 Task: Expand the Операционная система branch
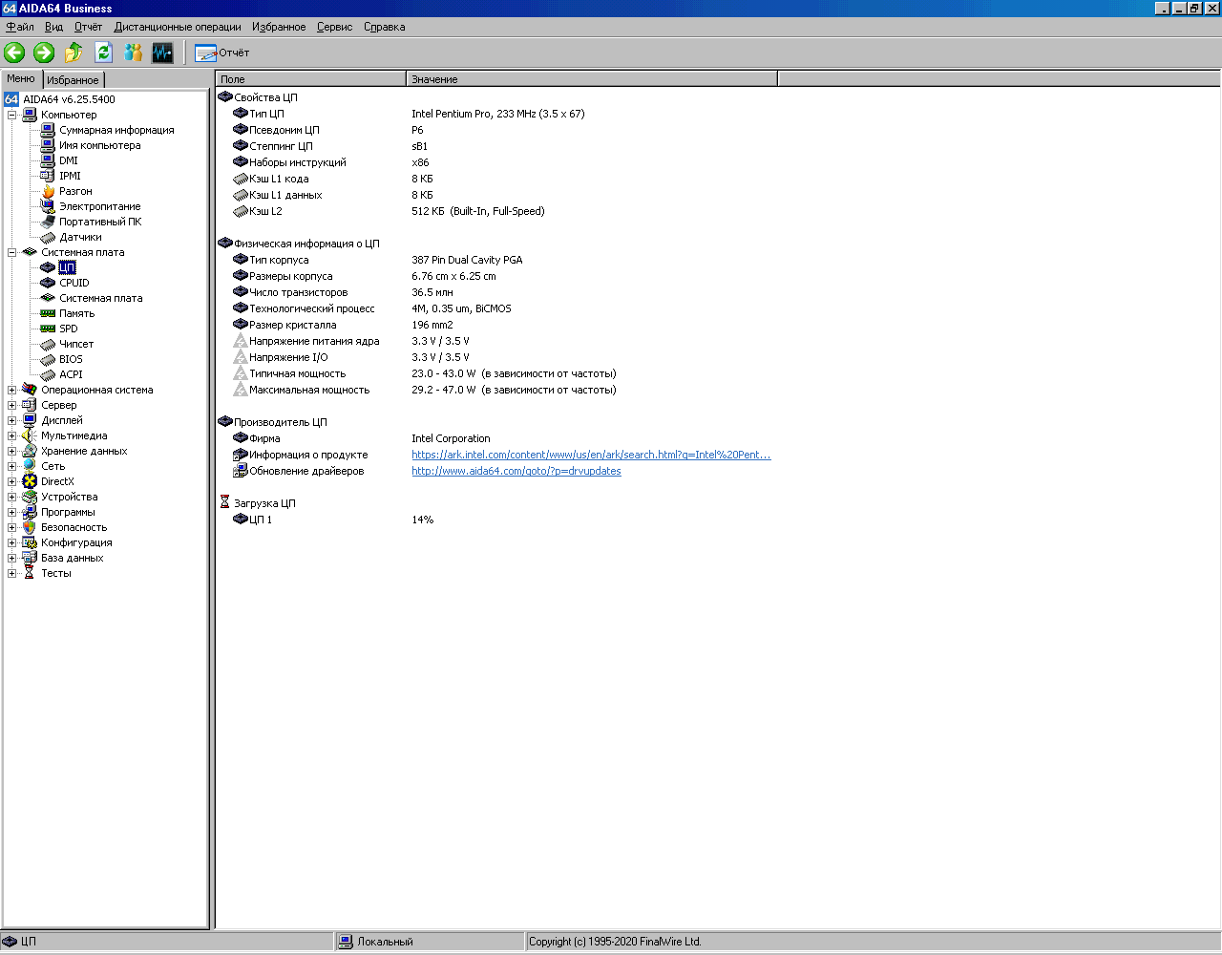pyautogui.click(x=12, y=390)
